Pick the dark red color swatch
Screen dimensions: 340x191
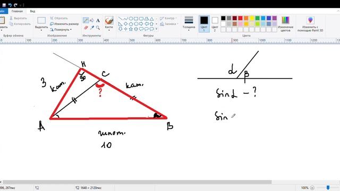tap(235, 18)
